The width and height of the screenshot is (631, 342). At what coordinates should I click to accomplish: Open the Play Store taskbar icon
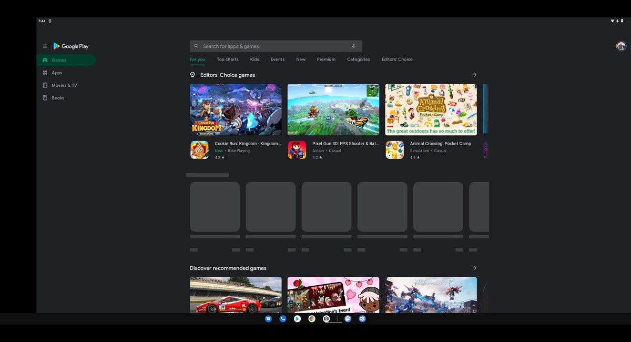pyautogui.click(x=297, y=318)
